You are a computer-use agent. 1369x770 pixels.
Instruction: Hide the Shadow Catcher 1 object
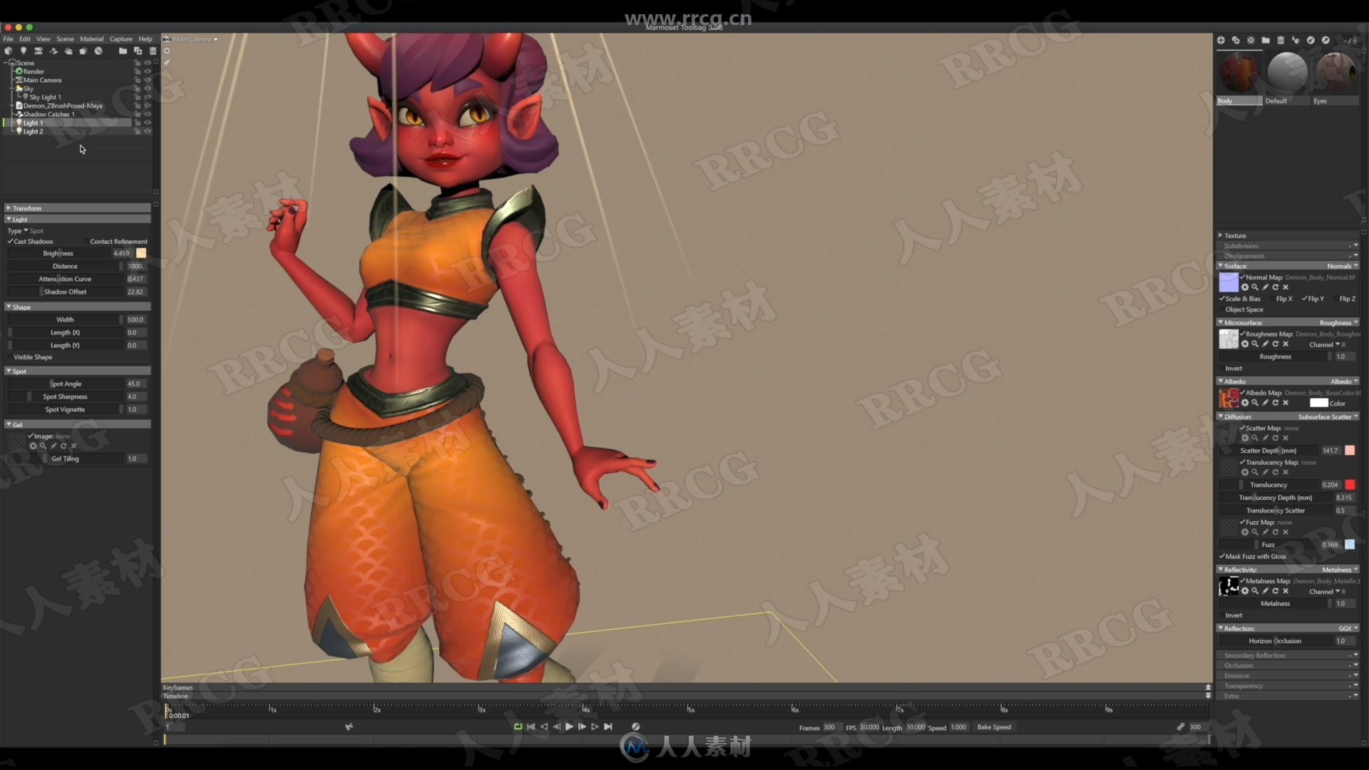tap(148, 114)
